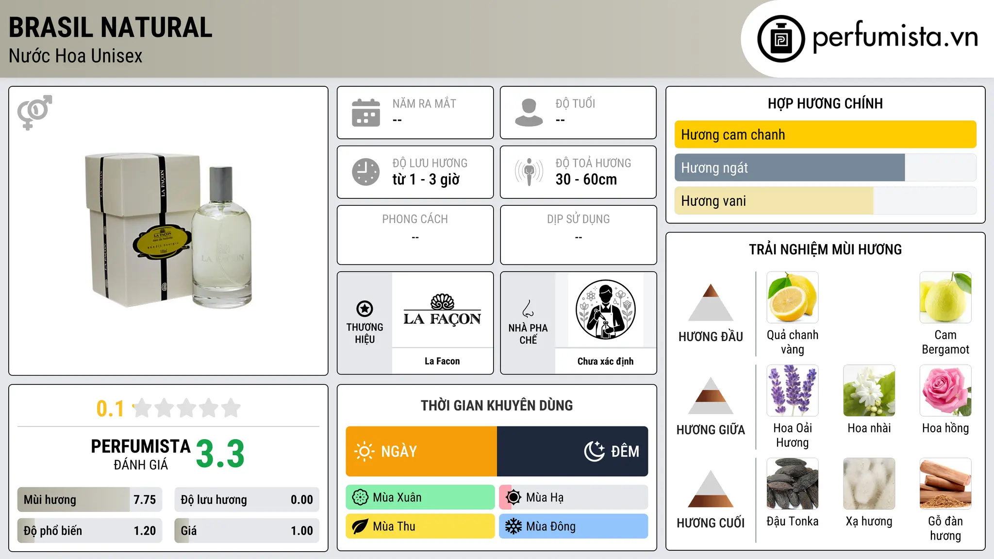This screenshot has height=559, width=994.
Task: Click the unisex gender symbol icon
Action: point(34,113)
